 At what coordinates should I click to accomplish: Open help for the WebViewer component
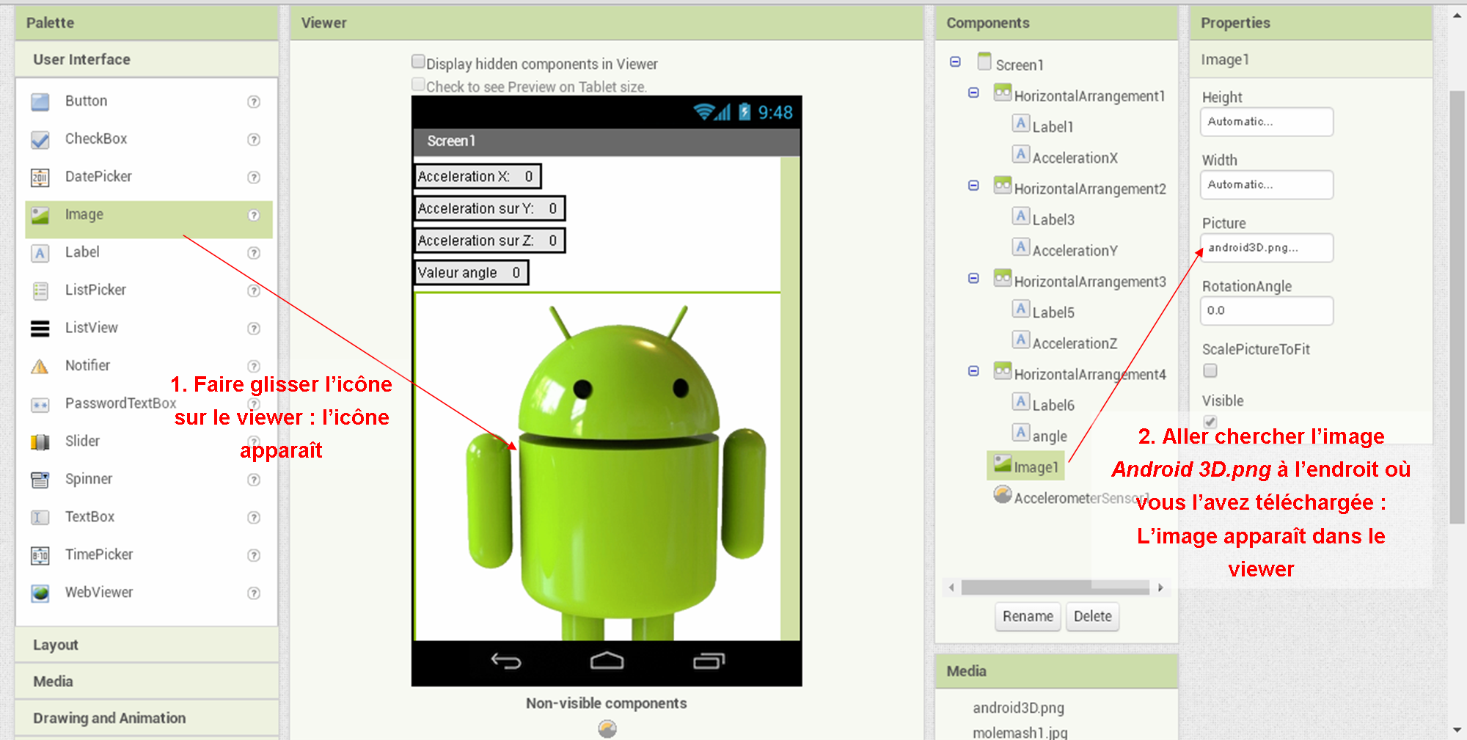pyautogui.click(x=254, y=593)
